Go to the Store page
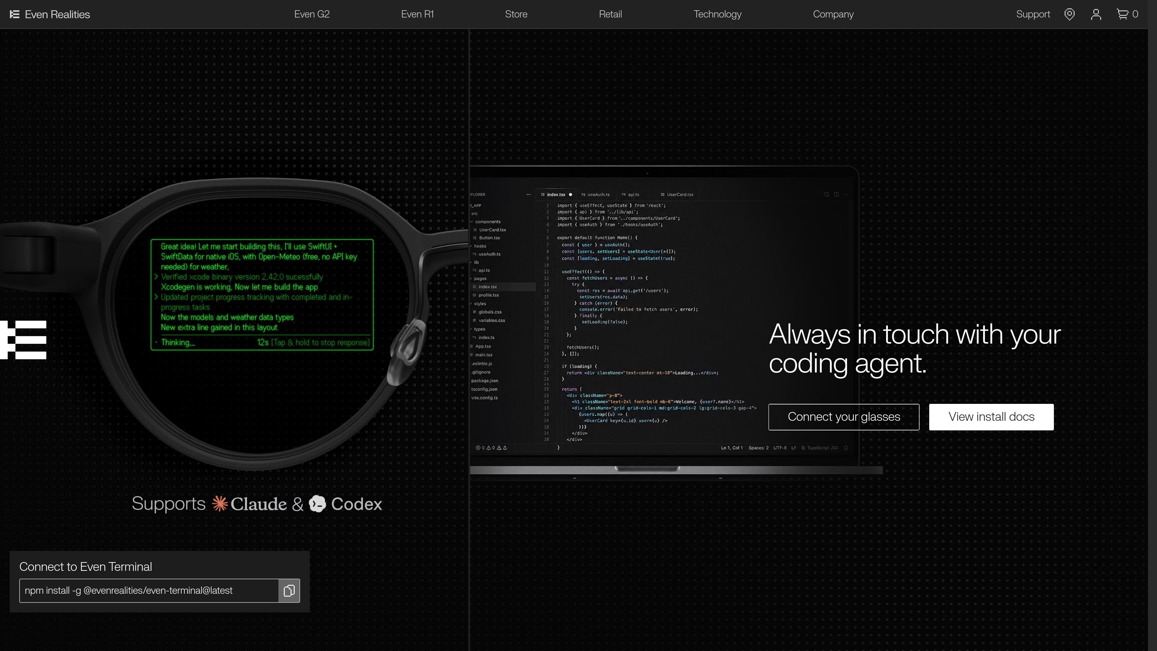The height and width of the screenshot is (651, 1157). pyautogui.click(x=516, y=14)
